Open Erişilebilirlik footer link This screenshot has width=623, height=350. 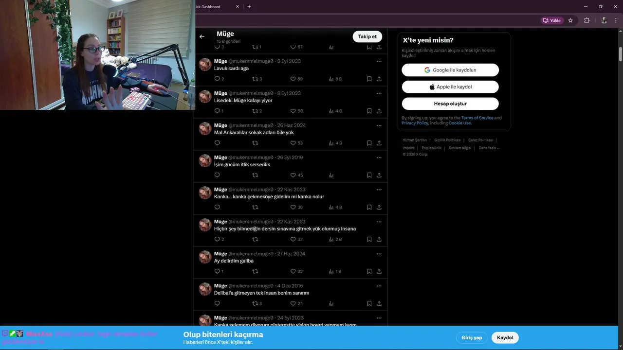coord(432,148)
